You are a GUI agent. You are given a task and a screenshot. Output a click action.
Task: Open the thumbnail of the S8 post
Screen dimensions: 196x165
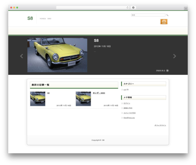click(x=38, y=99)
